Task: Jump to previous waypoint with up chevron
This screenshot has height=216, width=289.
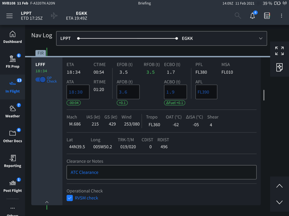Action: pyautogui.click(x=280, y=186)
